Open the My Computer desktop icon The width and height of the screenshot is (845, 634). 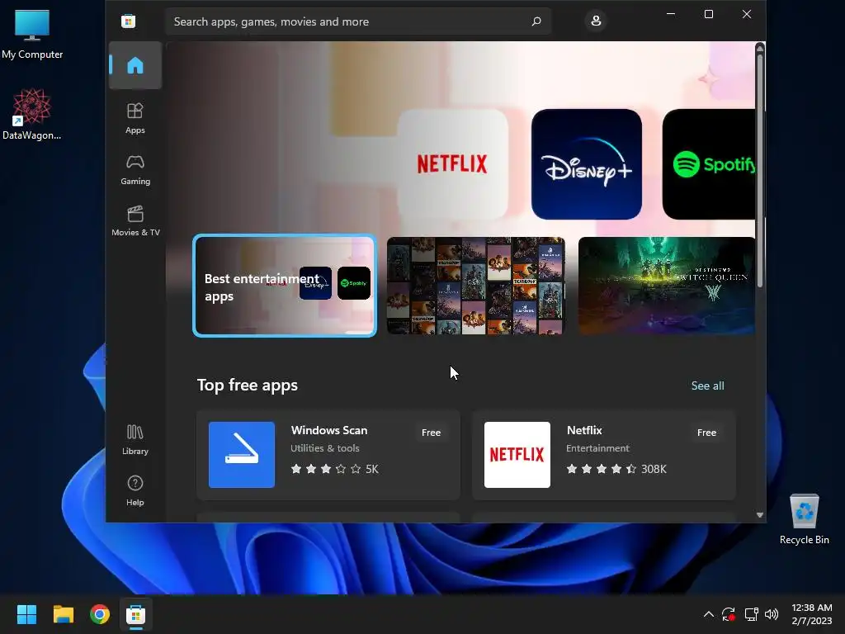pos(32,34)
